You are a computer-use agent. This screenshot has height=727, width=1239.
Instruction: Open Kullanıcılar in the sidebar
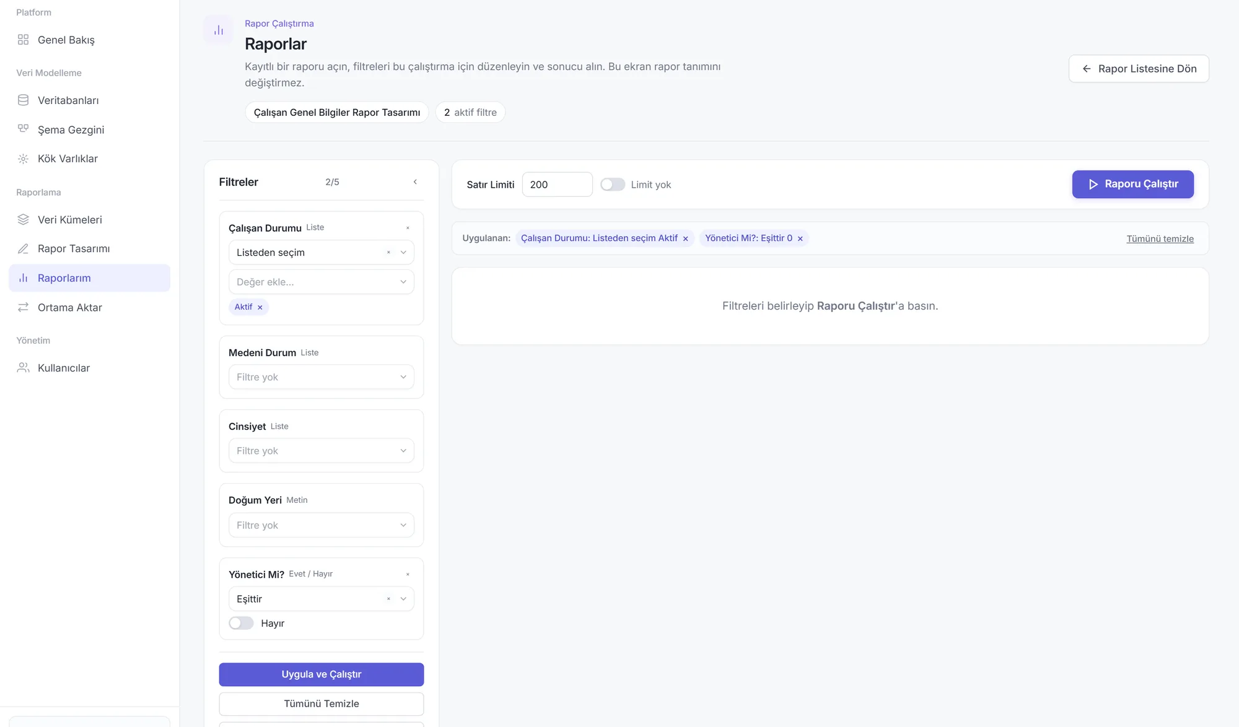coord(90,367)
